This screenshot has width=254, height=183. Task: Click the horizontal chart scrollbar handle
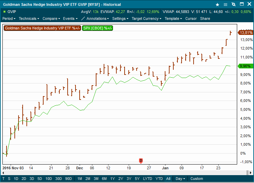click(x=247, y=173)
